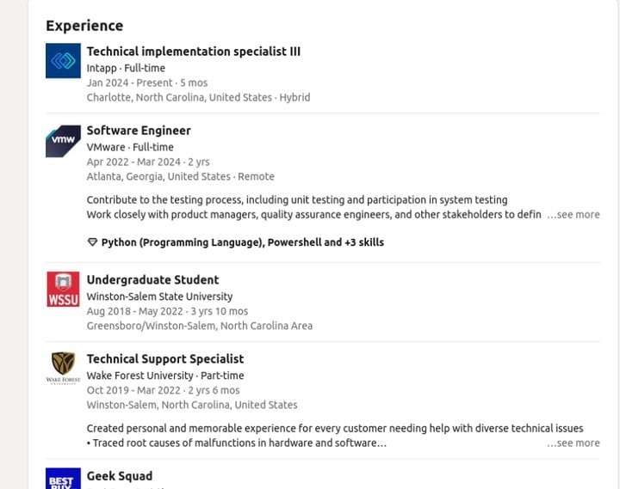Click the WSSU university logo
Viewport: 620px width, 489px height.
[x=63, y=289]
